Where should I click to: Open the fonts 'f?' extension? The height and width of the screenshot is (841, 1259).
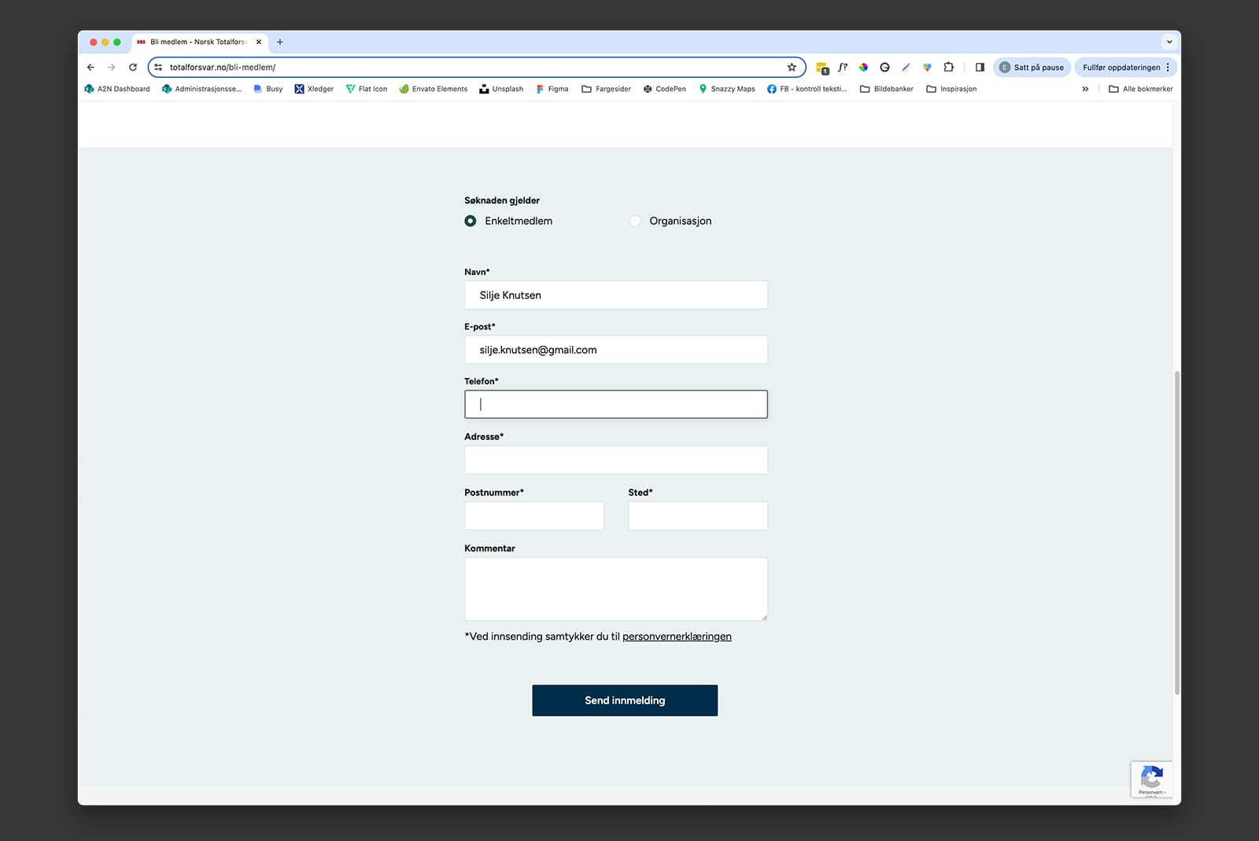pos(843,68)
